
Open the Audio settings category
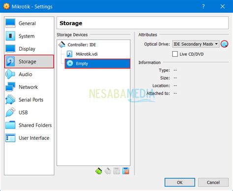(29, 74)
